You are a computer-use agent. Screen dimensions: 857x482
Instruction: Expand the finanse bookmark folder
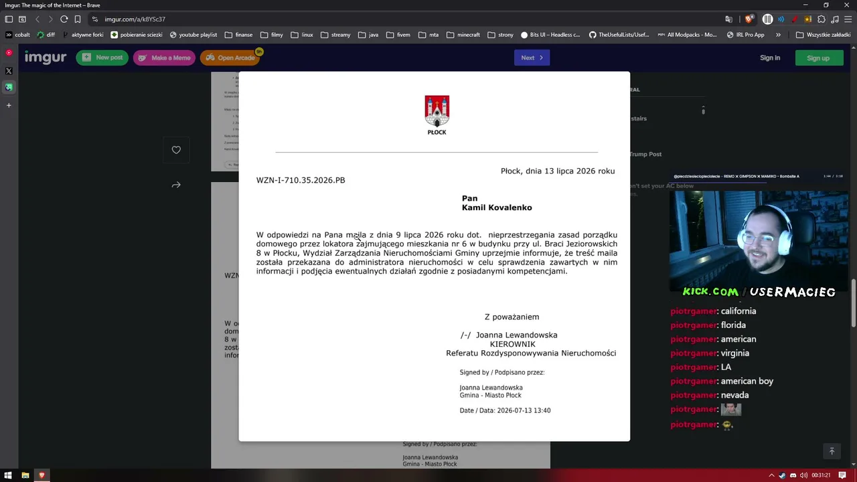coord(239,35)
